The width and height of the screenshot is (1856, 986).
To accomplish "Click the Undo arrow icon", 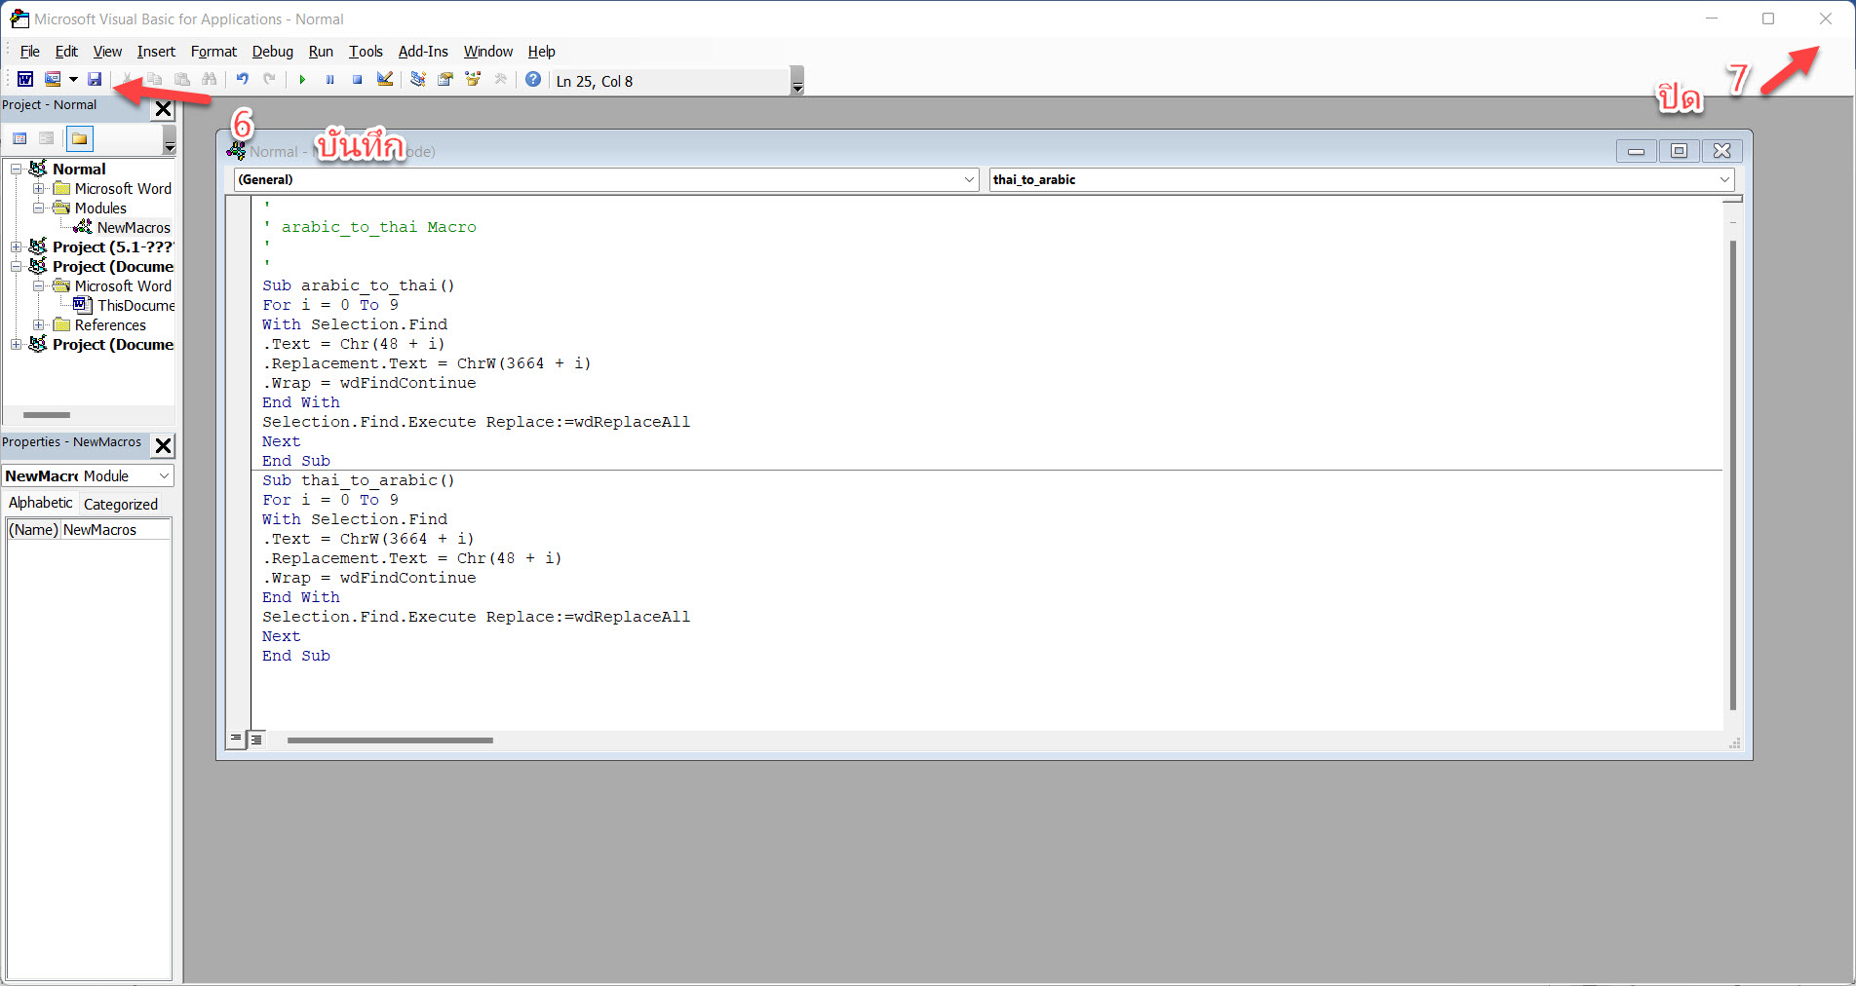I will 243,80.
